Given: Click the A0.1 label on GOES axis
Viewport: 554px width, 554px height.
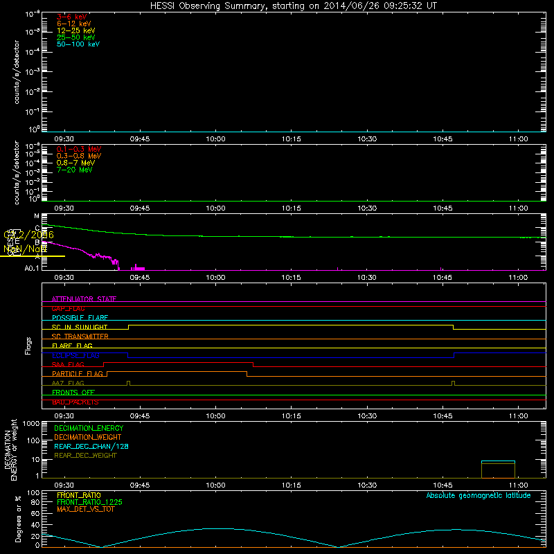Looking at the screenshot, I should tap(32, 268).
